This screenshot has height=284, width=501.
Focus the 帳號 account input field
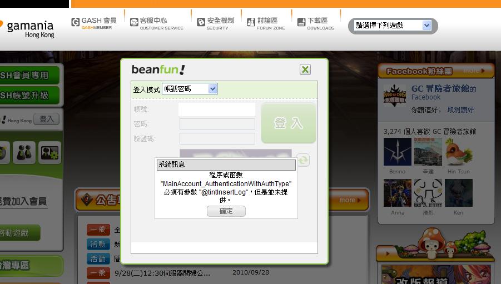click(217, 109)
